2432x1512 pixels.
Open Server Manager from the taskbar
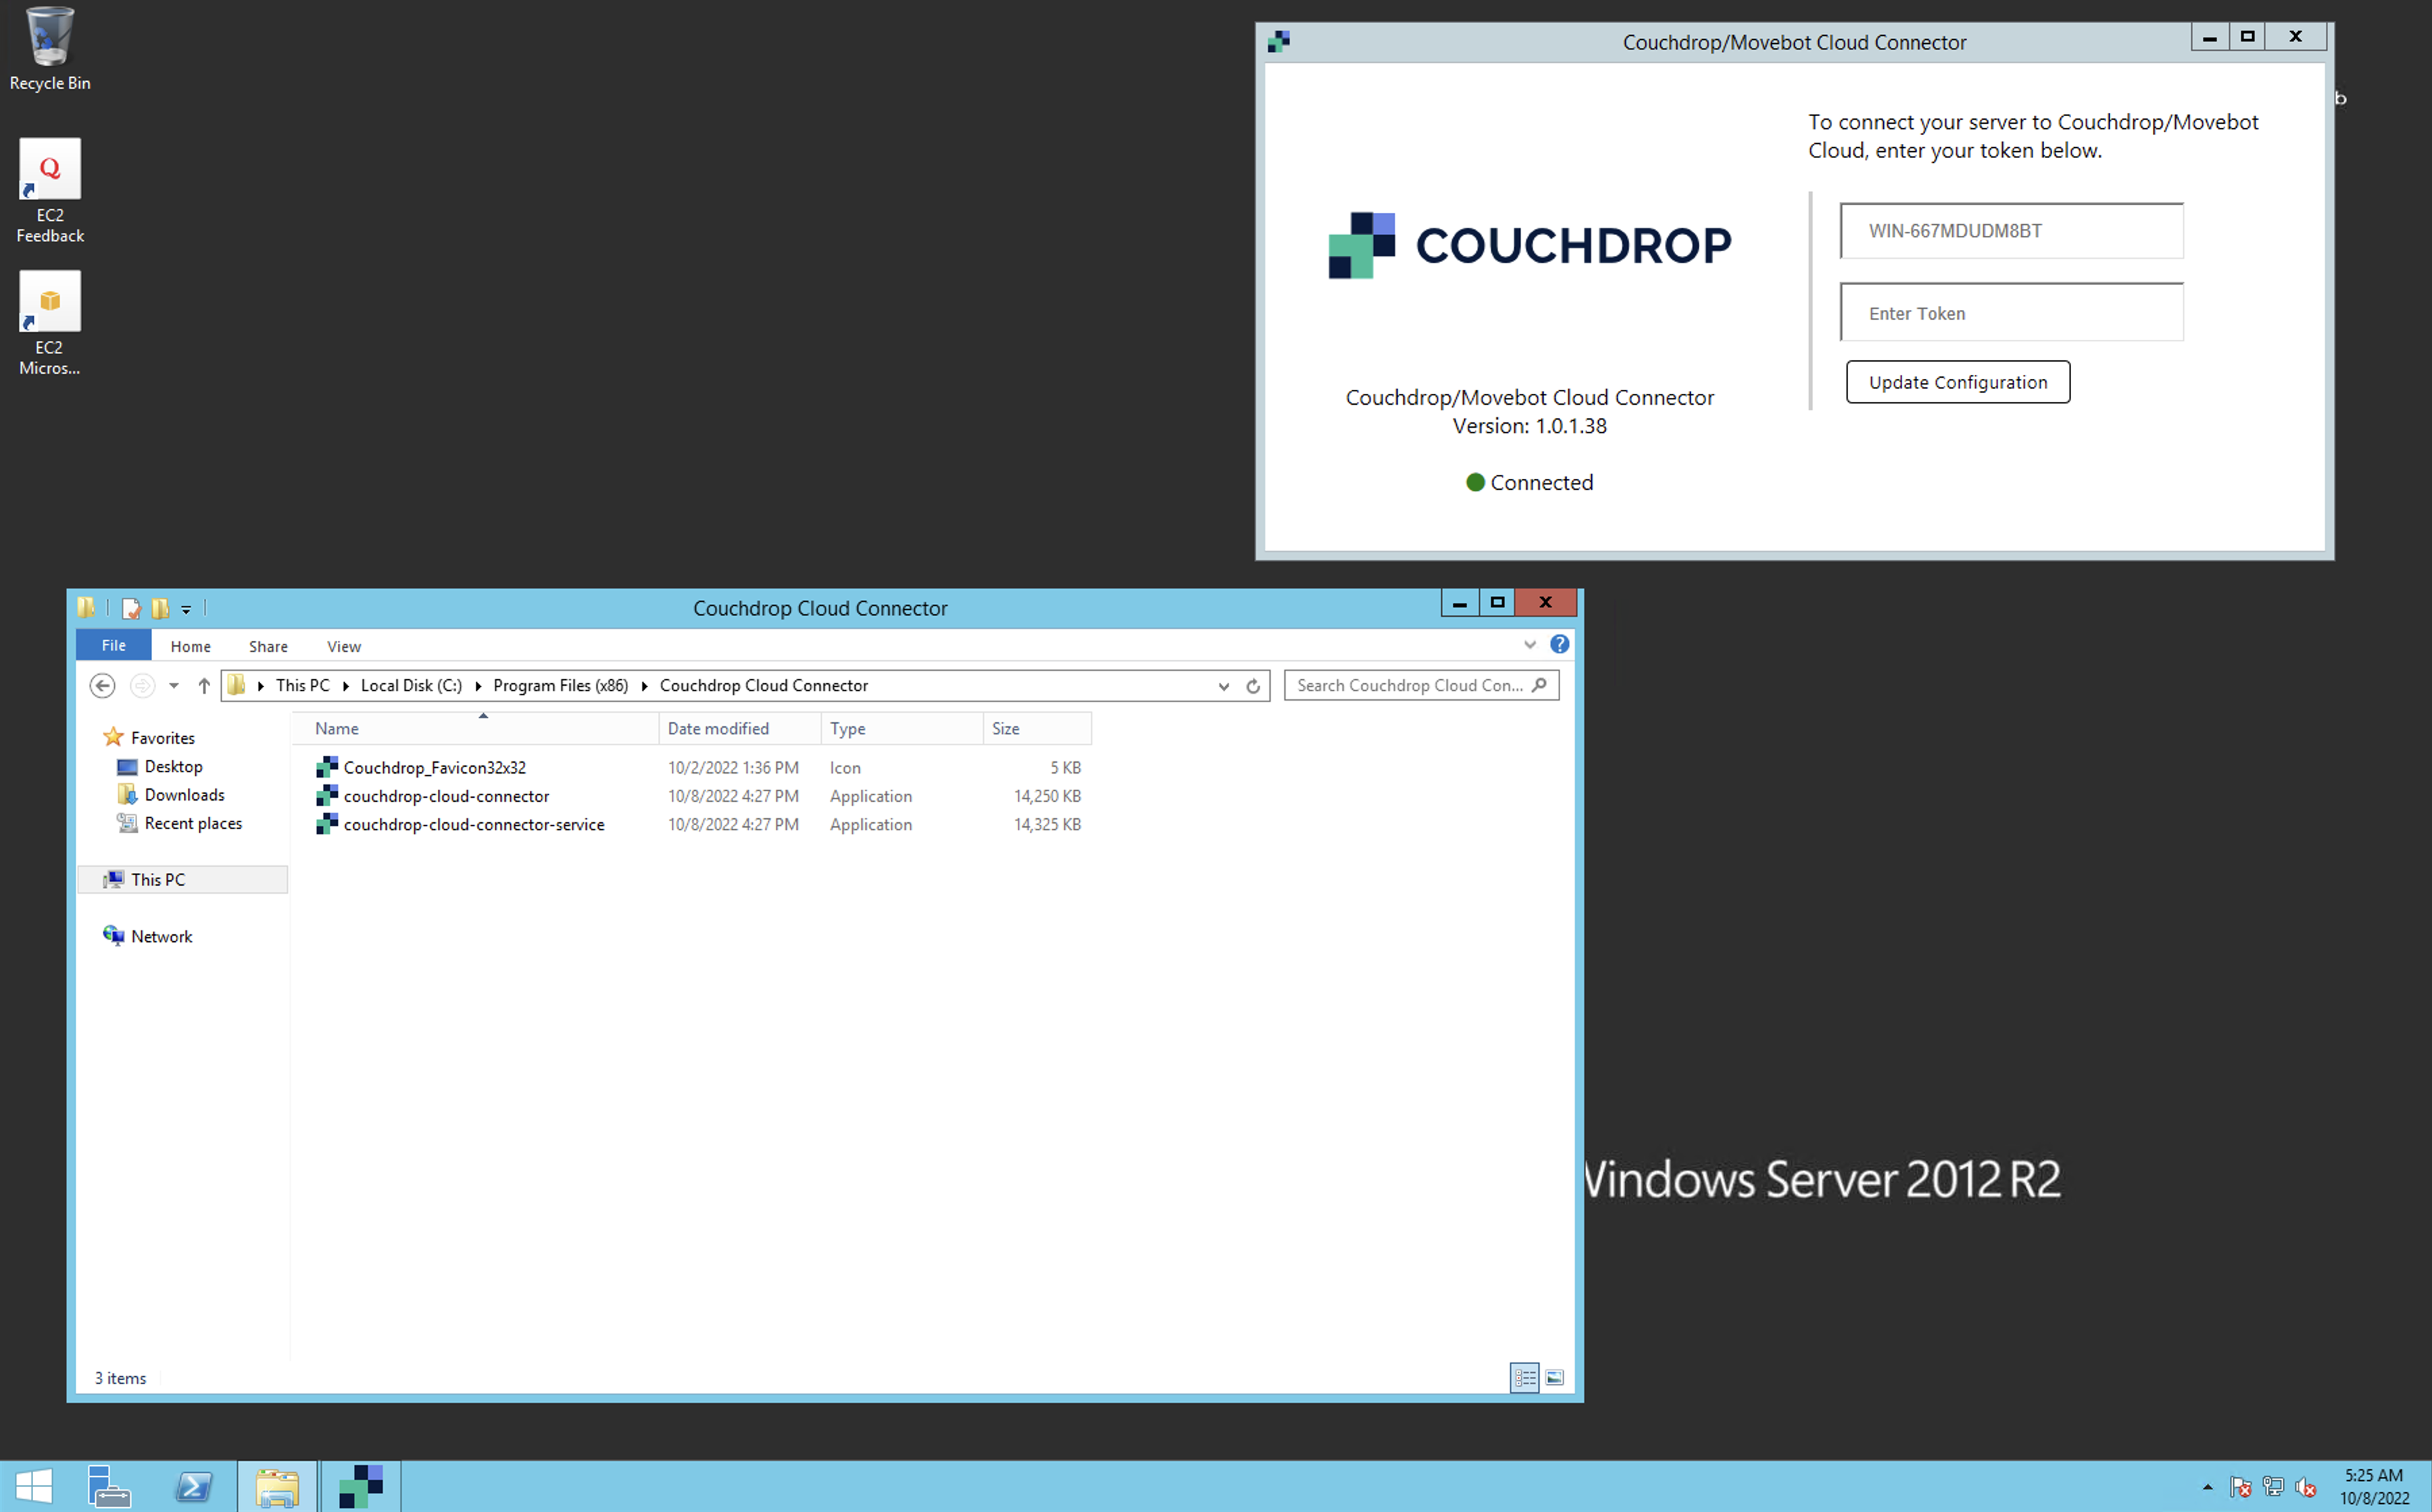(108, 1486)
